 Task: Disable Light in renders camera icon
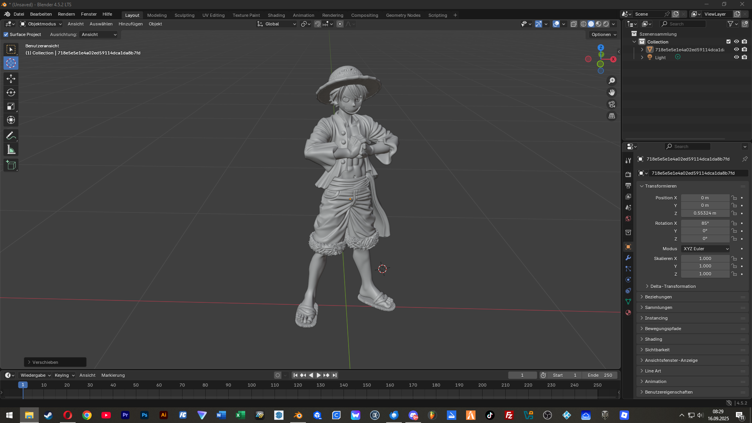tap(745, 57)
